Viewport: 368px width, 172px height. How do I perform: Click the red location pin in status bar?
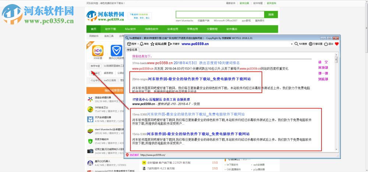pyautogui.click(x=127, y=155)
